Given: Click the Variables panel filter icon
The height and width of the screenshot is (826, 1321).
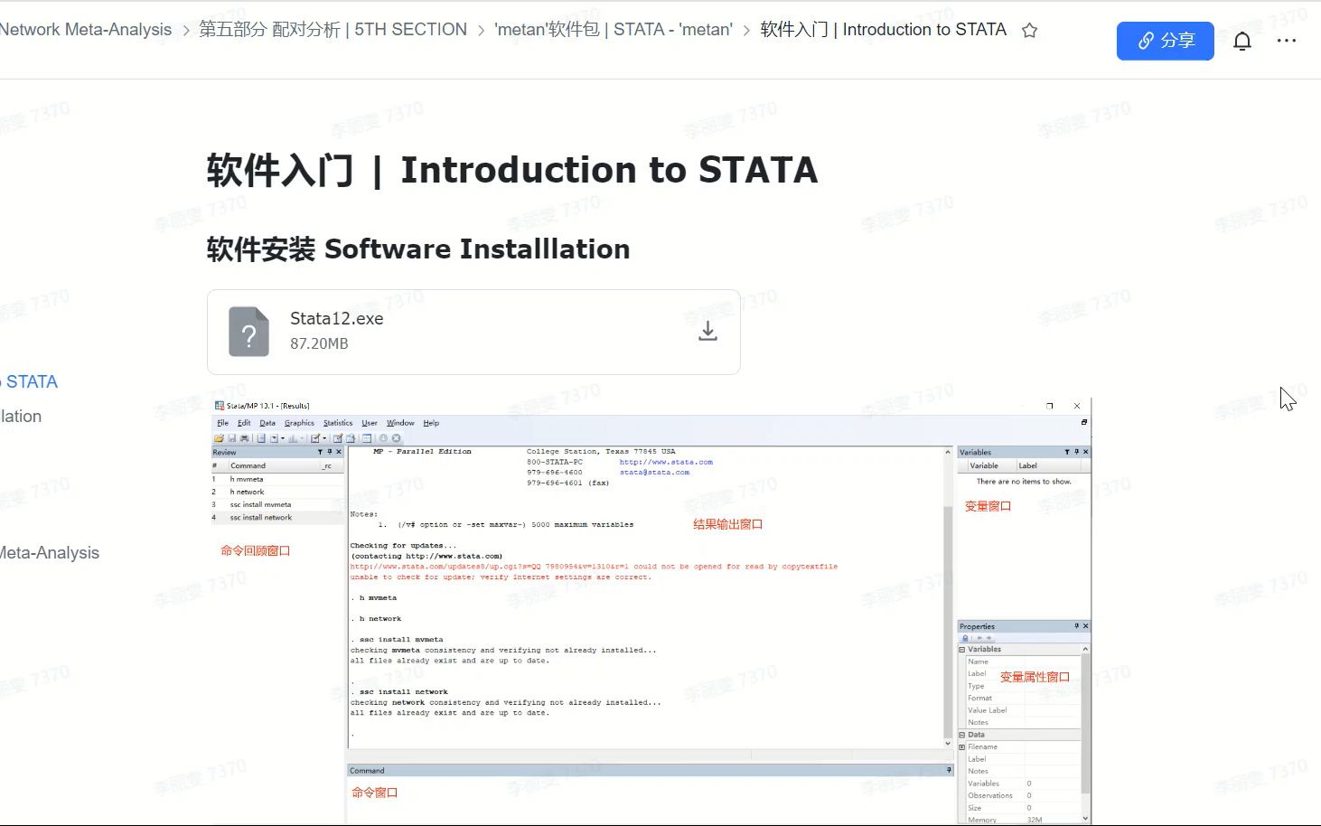Looking at the screenshot, I should 1067,452.
